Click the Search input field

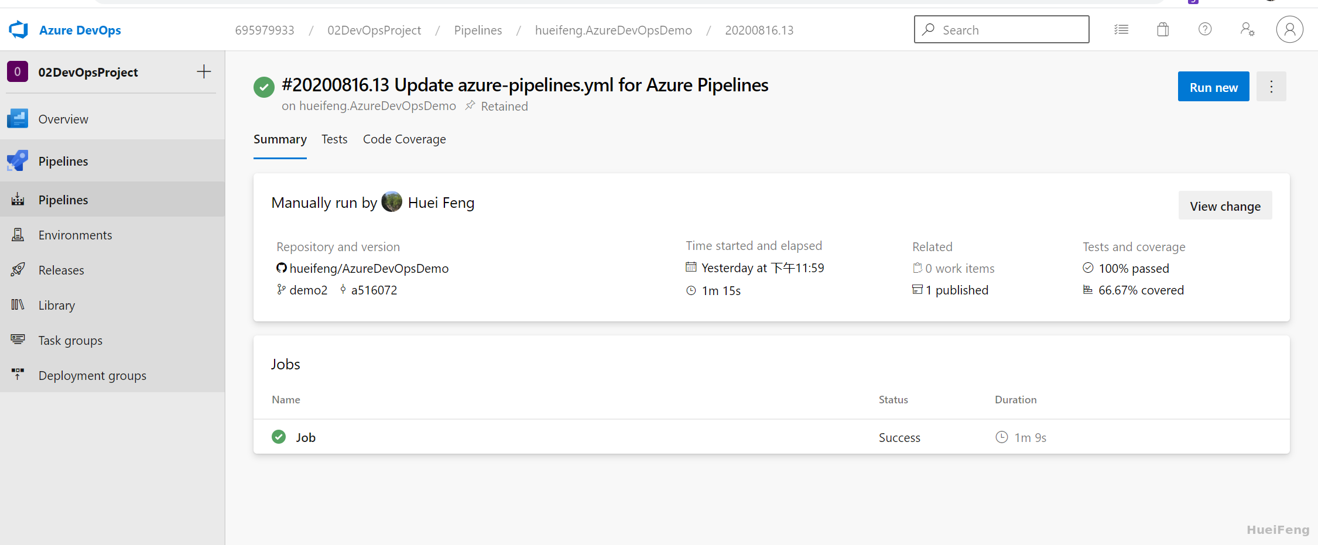click(1001, 29)
